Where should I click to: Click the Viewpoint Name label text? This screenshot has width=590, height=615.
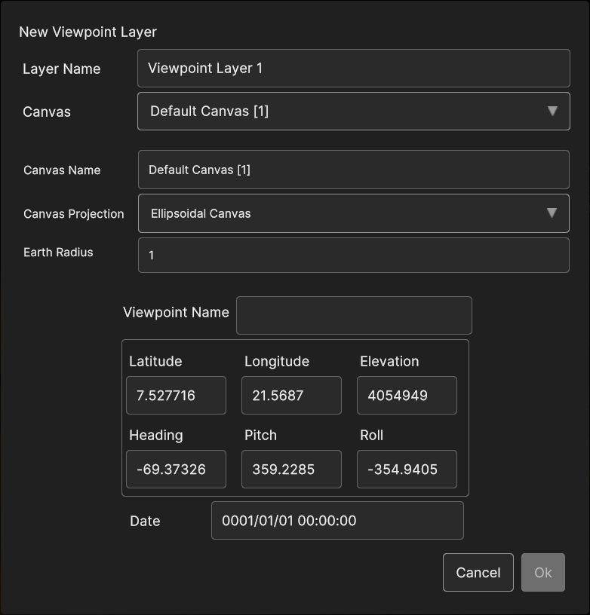176,312
